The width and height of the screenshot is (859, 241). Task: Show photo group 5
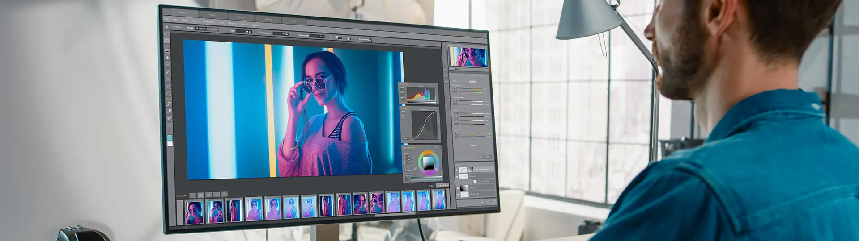tap(224, 194)
